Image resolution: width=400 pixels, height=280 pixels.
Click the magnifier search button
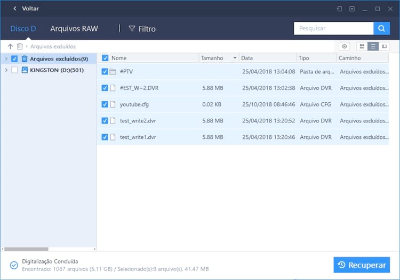(x=382, y=28)
